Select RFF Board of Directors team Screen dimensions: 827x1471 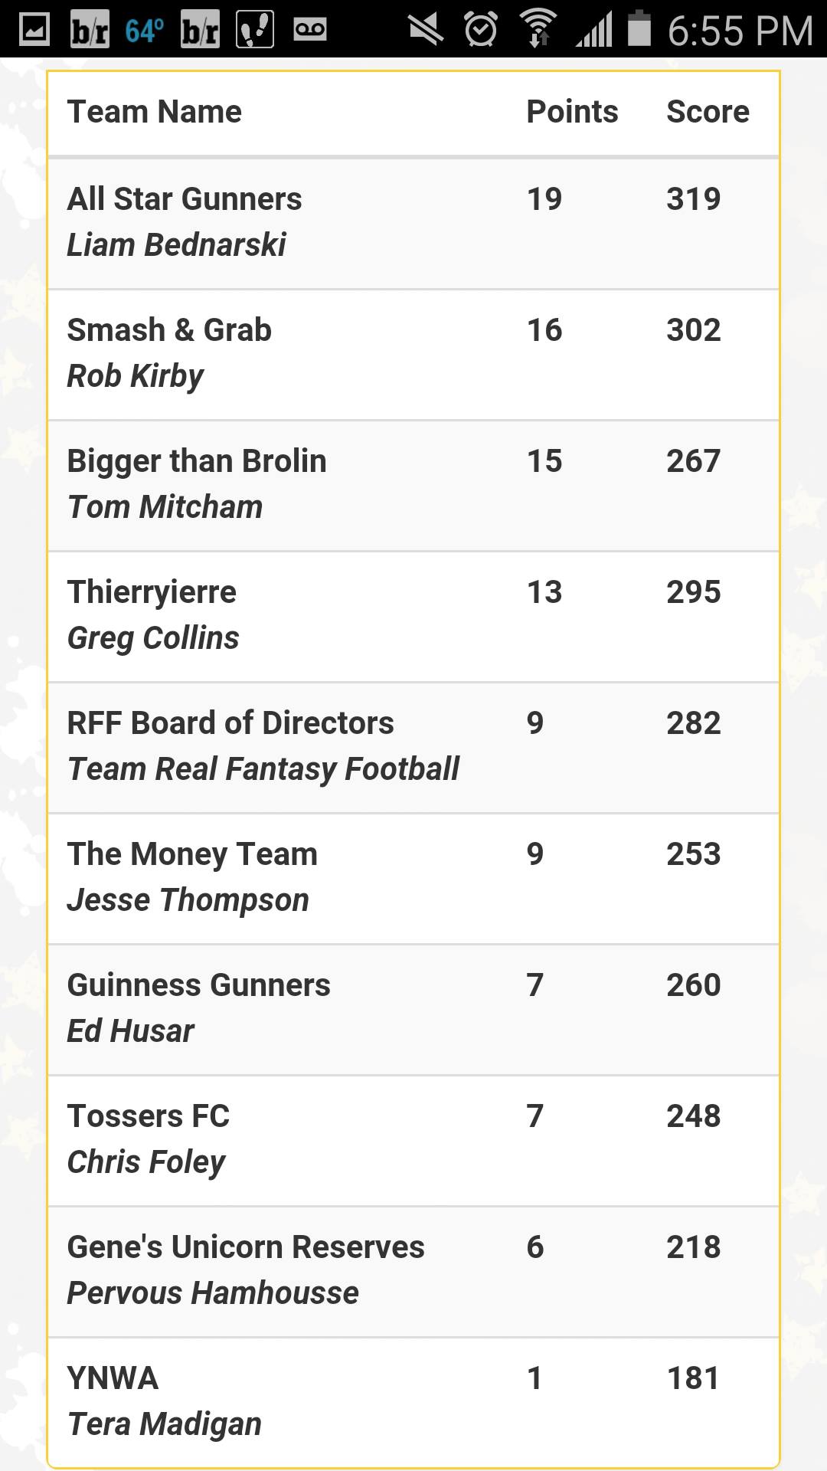(413, 748)
